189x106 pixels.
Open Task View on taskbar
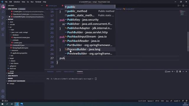[x=12, y=104]
